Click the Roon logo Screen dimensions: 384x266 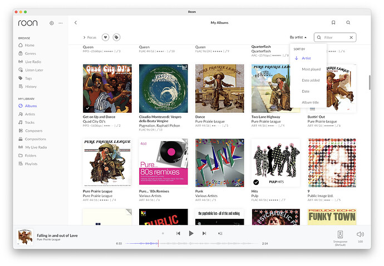pyautogui.click(x=28, y=23)
